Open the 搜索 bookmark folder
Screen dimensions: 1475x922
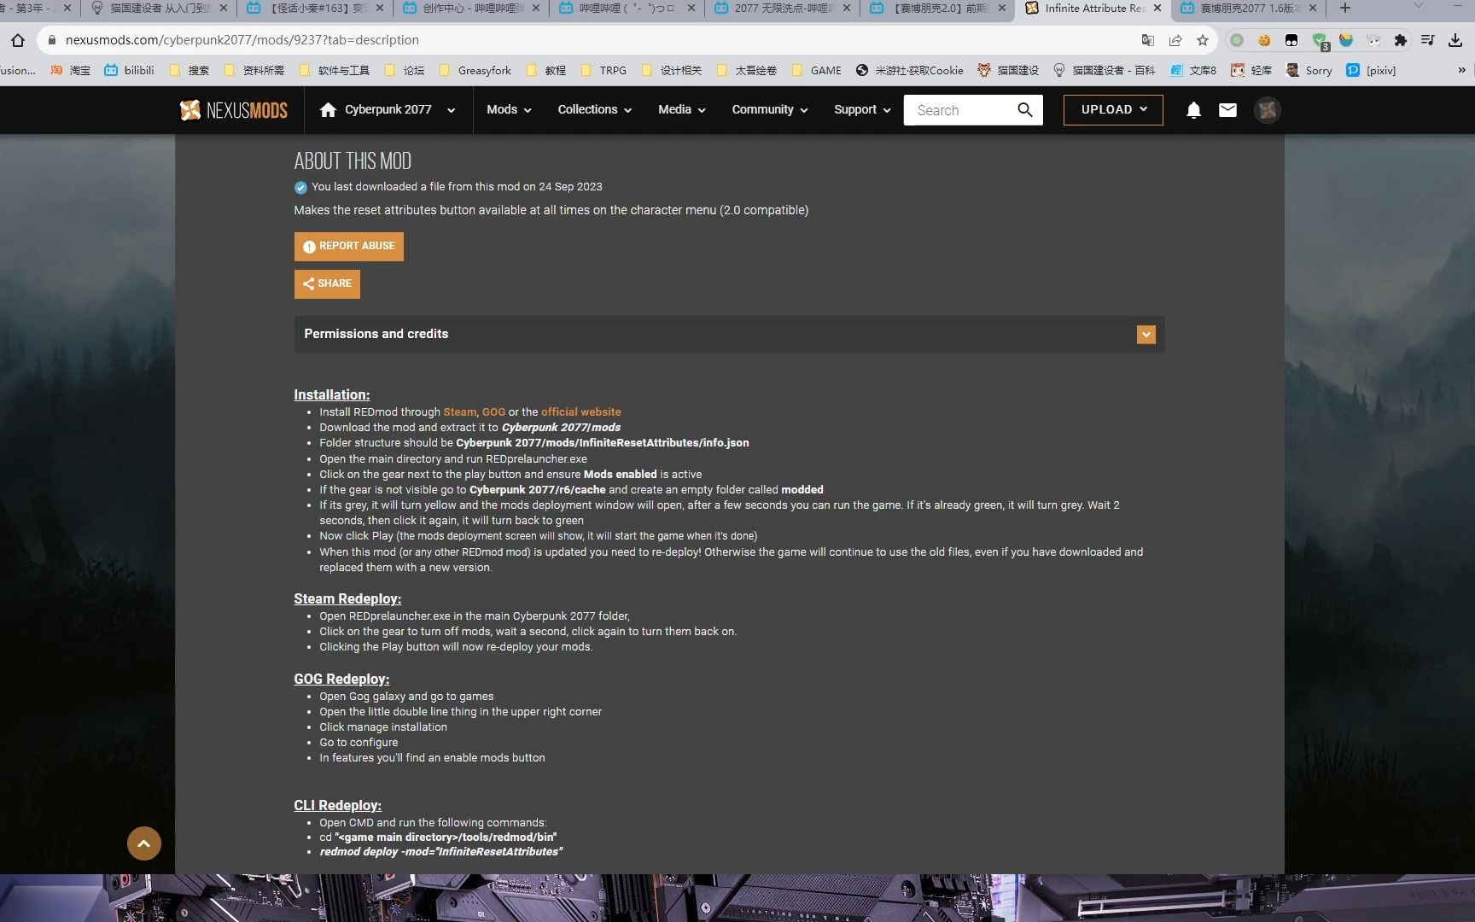(189, 70)
